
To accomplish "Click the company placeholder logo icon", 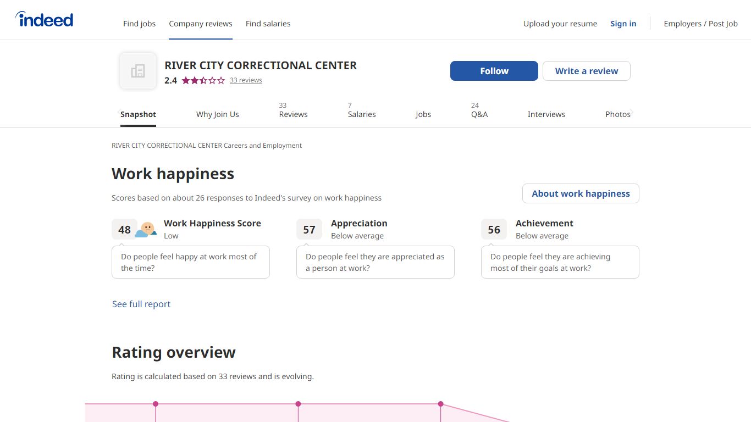I will pyautogui.click(x=138, y=71).
